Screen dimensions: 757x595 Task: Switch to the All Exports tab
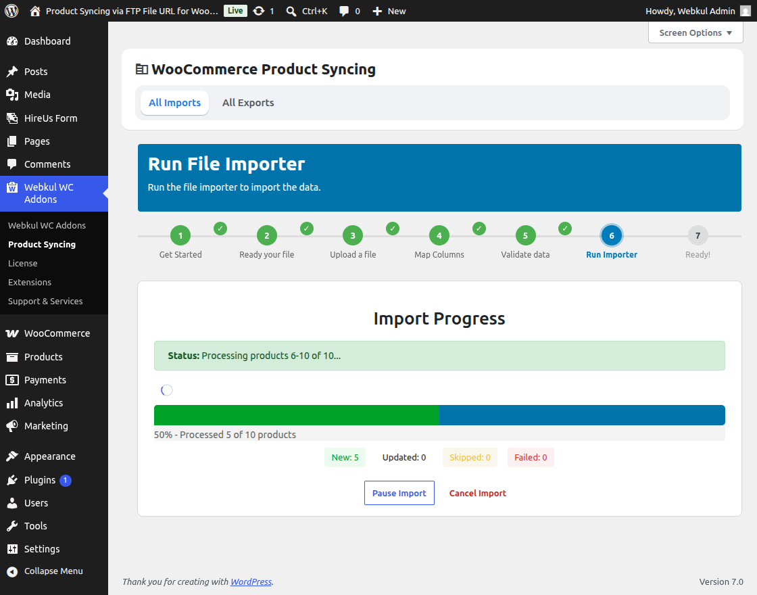tap(248, 102)
